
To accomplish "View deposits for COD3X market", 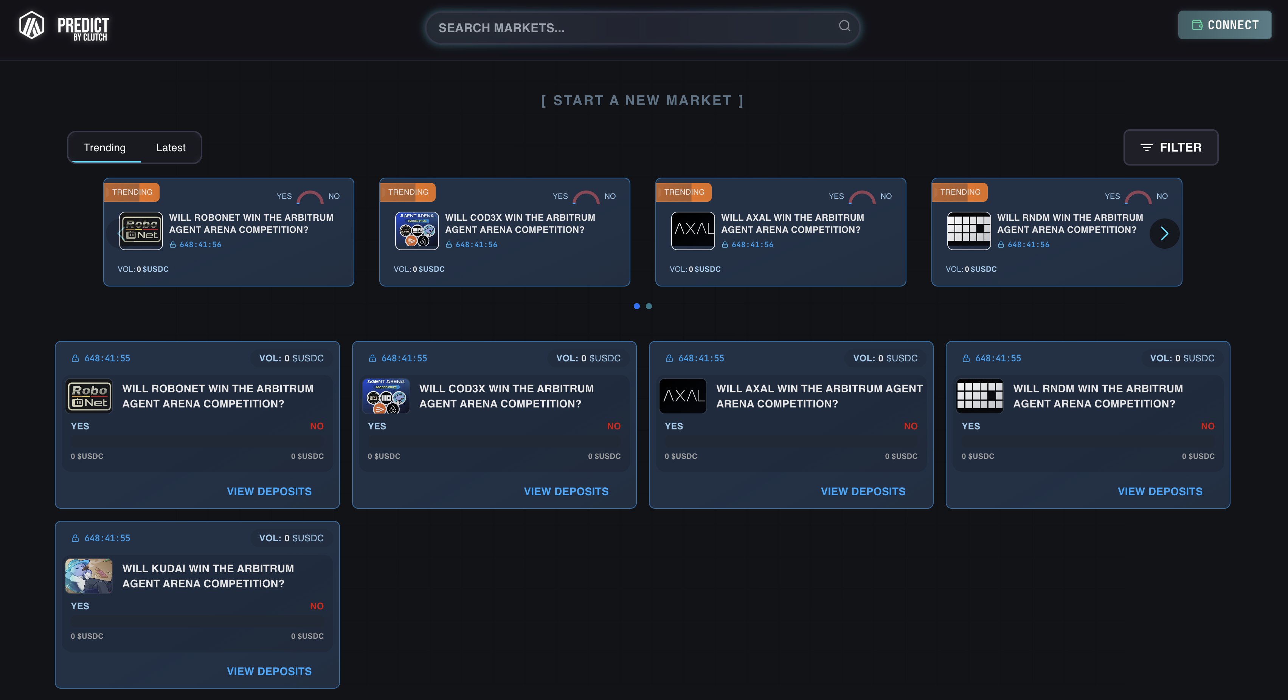I will [x=566, y=491].
